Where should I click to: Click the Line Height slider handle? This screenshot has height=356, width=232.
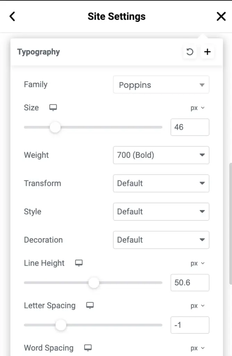(94, 283)
